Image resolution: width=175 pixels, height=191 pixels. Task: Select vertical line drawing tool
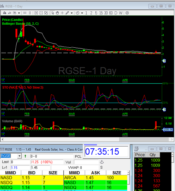(x=30, y=13)
